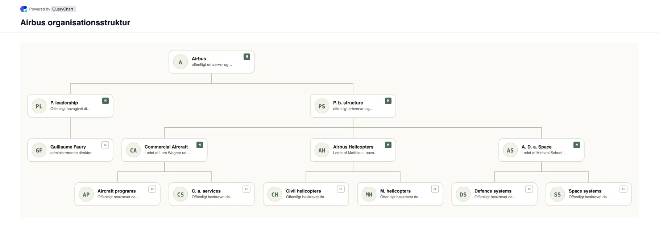Screen dimensions: 659x238
Task: Click the SS avatar circle
Action: tap(558, 195)
